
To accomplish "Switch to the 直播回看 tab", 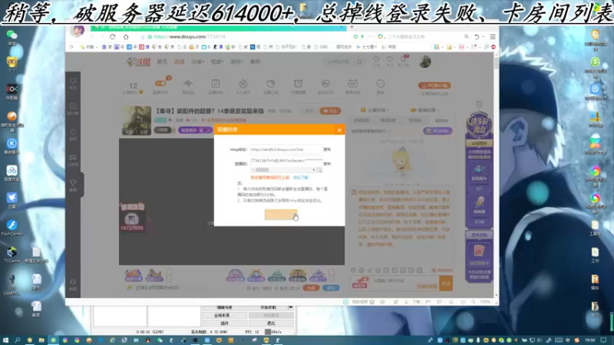I will coord(425,110).
